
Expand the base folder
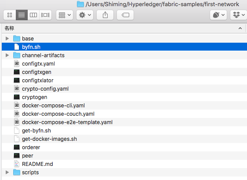coord(7,38)
